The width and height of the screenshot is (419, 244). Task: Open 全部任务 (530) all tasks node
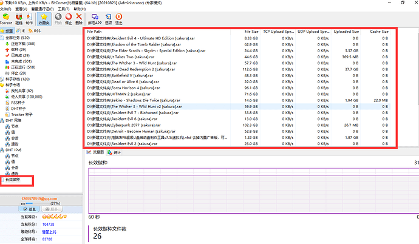tap(15, 38)
